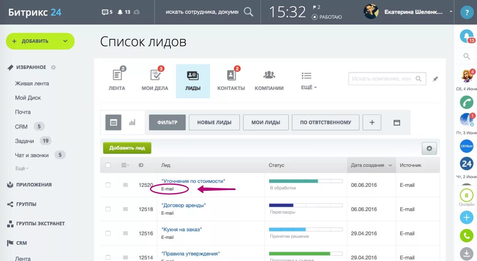Open the row actions menu for lead 12520
This screenshot has height=261, width=477.
pos(126,185)
